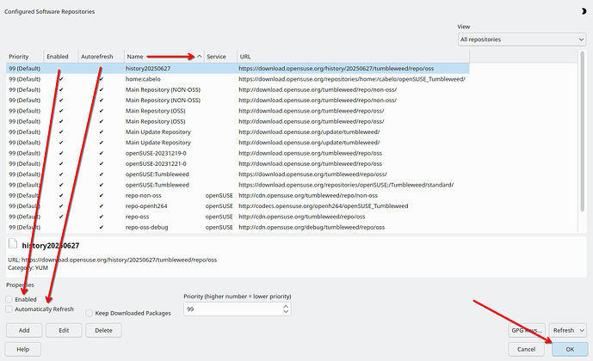This screenshot has height=361, width=593.
Task: Click the history/20250627 URL in the selected row
Action: [337, 69]
